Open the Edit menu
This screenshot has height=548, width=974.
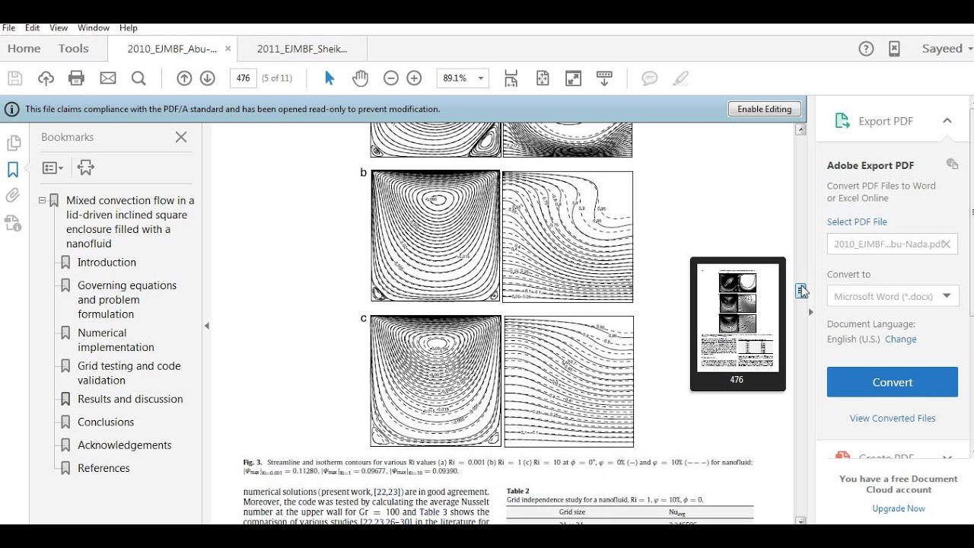coord(32,27)
